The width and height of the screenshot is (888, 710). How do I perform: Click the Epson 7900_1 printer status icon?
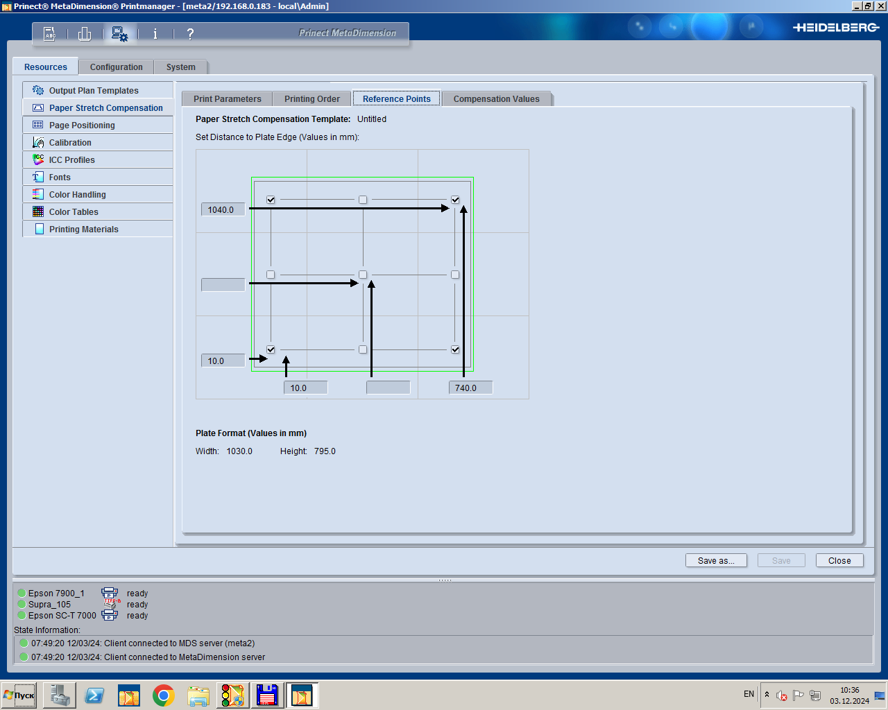[x=110, y=593]
